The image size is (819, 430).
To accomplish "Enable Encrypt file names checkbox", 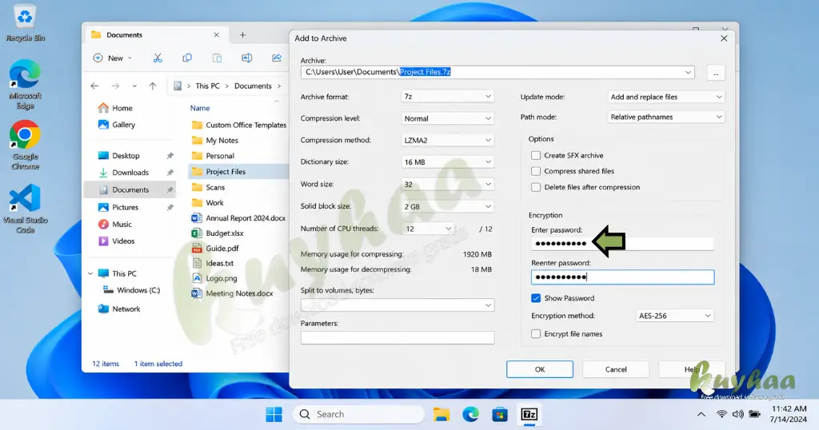I will coord(536,334).
